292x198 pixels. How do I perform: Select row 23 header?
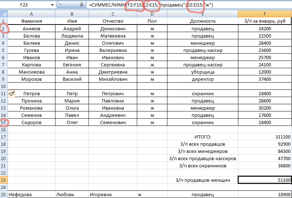pyautogui.click(x=4, y=180)
